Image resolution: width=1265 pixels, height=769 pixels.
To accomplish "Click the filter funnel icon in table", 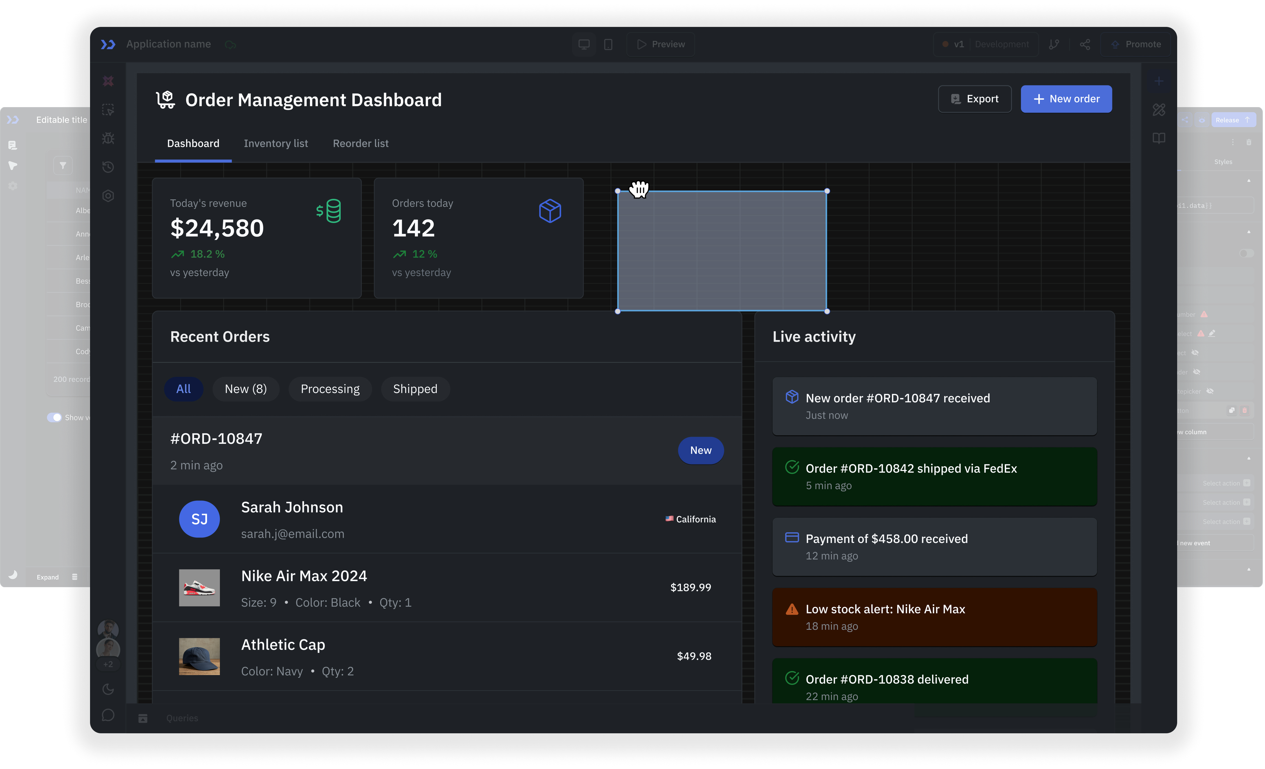I will click(x=63, y=165).
